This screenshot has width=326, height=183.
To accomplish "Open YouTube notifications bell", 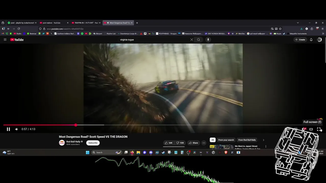I will click(x=311, y=40).
